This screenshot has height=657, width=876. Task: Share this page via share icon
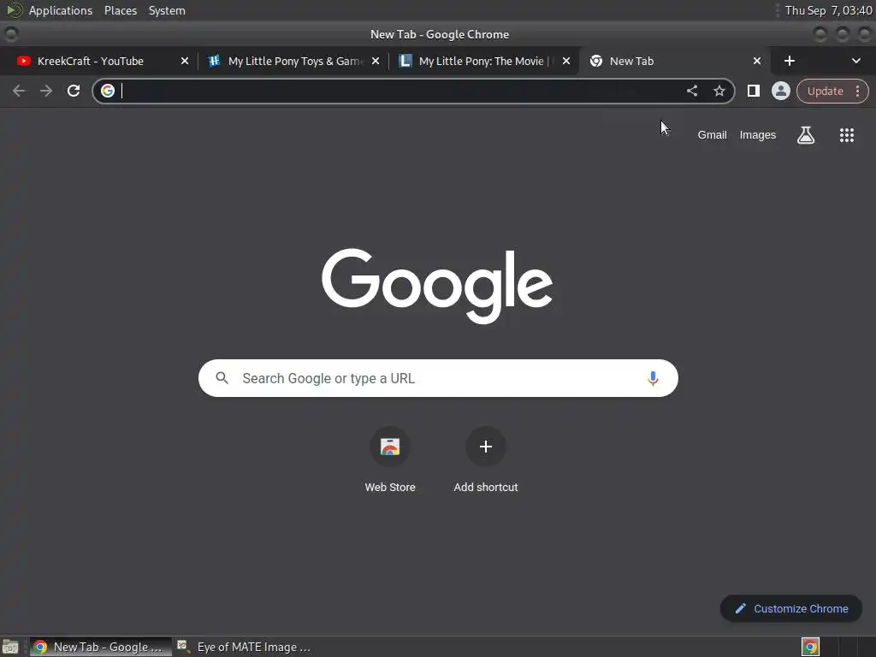(x=691, y=91)
